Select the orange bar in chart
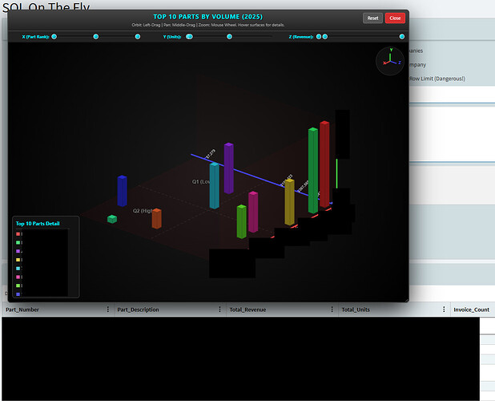 (x=156, y=218)
